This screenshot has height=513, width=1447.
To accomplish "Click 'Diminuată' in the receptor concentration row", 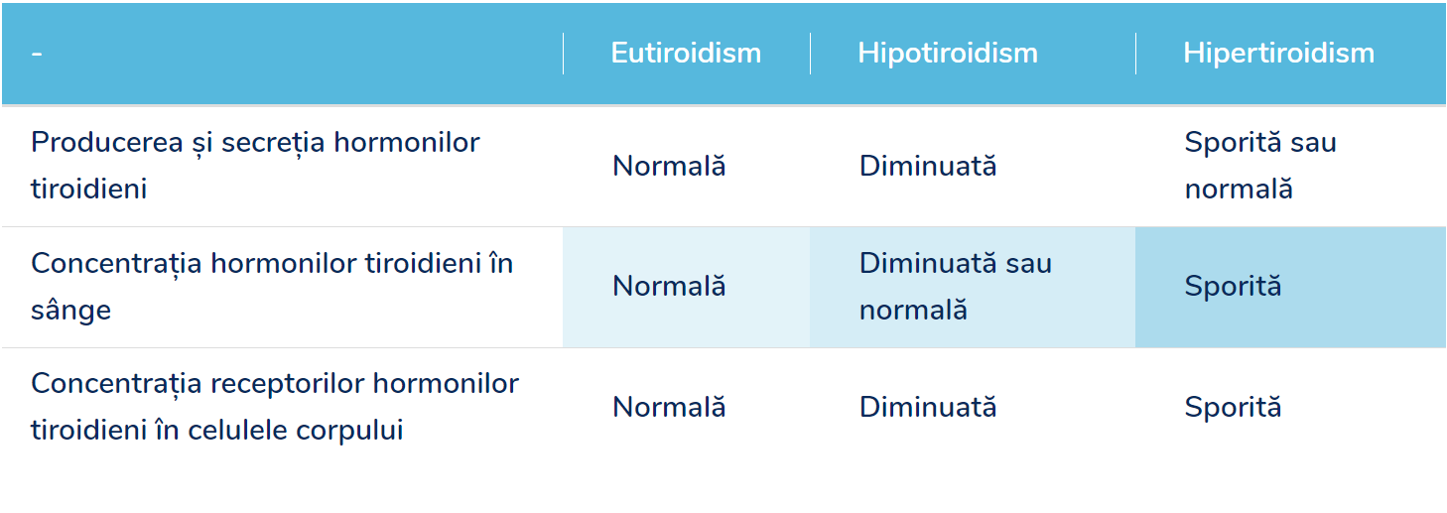I will click(x=928, y=407).
